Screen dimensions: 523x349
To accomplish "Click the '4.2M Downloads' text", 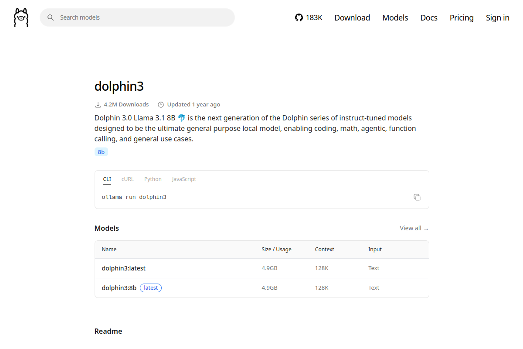I will pos(126,105).
